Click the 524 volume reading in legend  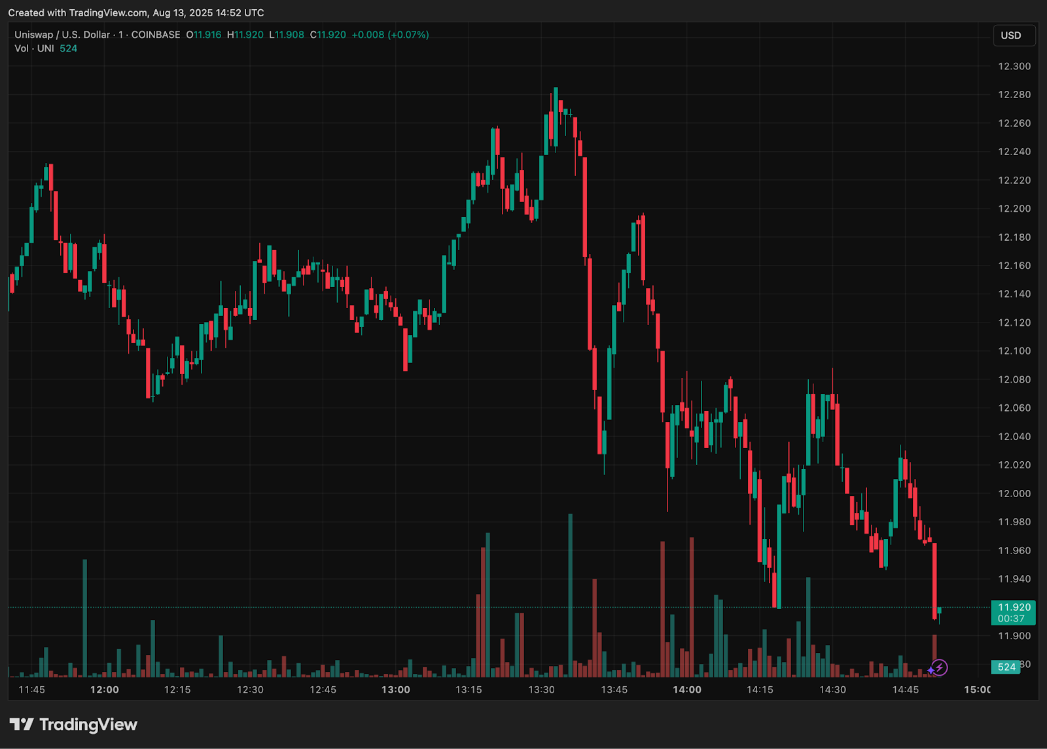point(69,48)
